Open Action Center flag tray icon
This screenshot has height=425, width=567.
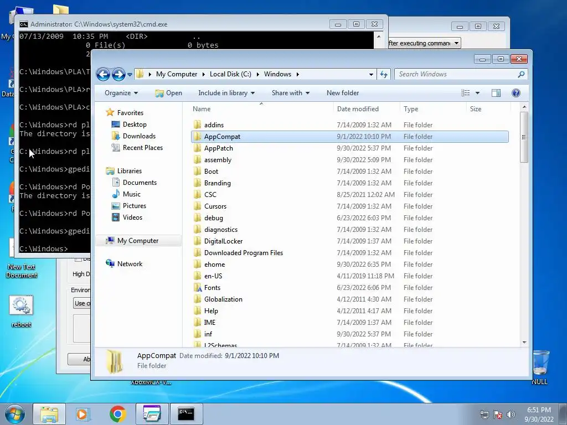(497, 414)
